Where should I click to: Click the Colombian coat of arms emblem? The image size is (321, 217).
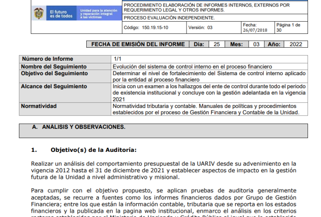(x=39, y=13)
